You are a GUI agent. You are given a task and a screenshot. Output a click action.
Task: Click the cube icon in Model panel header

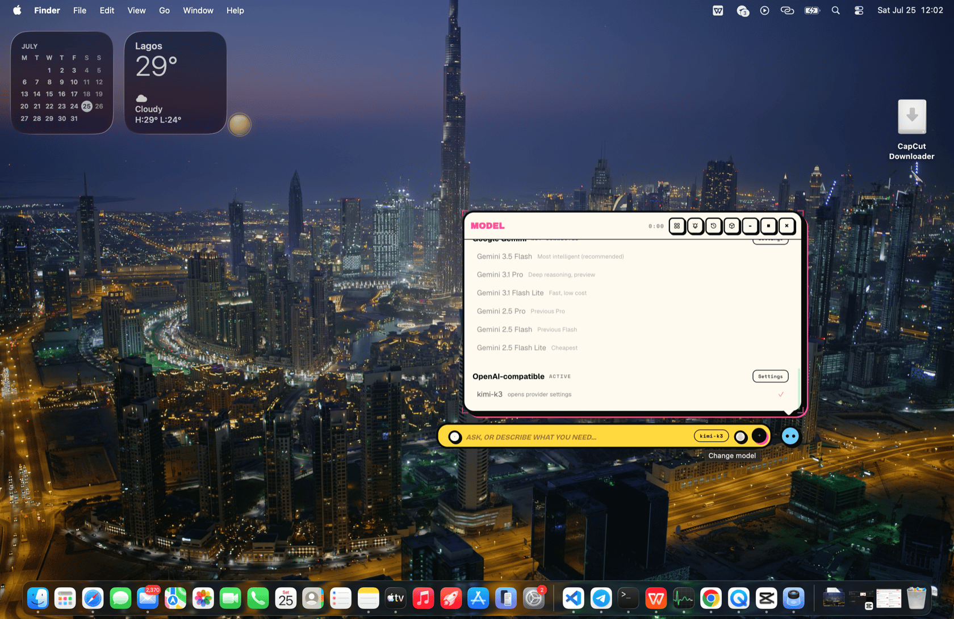(x=732, y=226)
